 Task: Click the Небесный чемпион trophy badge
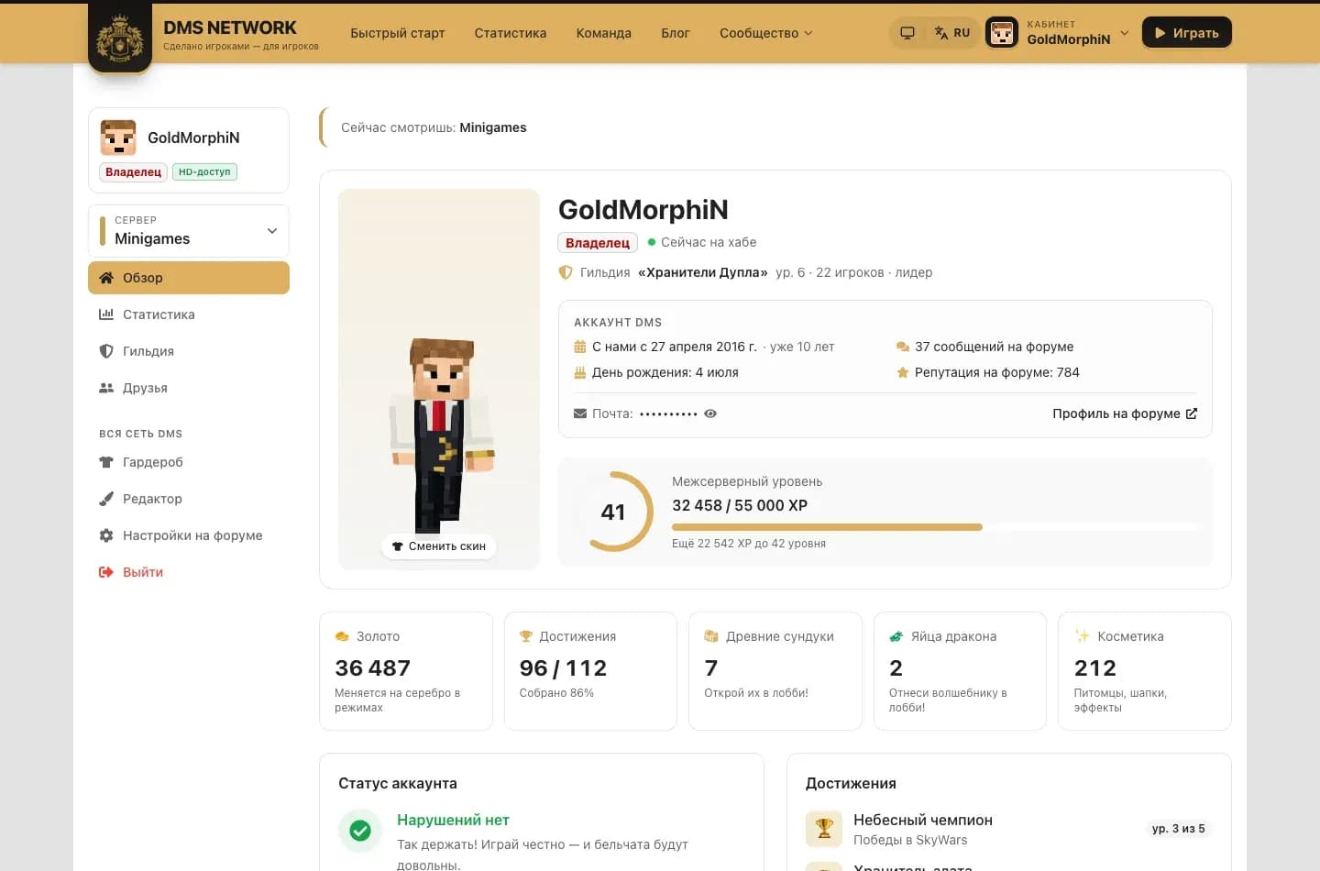[824, 829]
